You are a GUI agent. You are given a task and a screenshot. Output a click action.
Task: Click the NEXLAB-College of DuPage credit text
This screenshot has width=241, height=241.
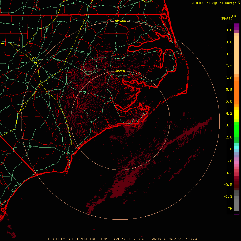214,3
